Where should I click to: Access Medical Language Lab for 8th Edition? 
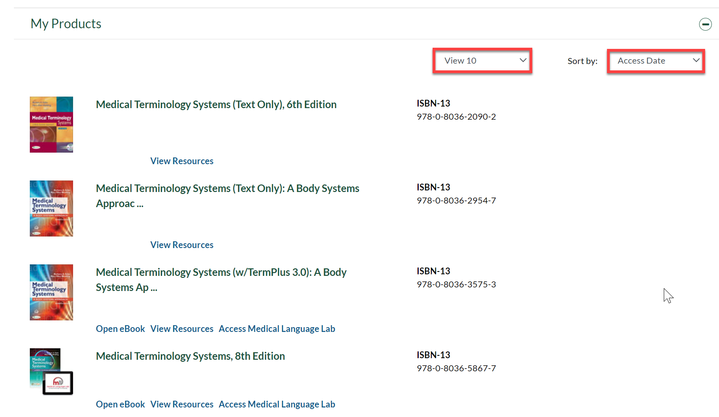coord(277,404)
